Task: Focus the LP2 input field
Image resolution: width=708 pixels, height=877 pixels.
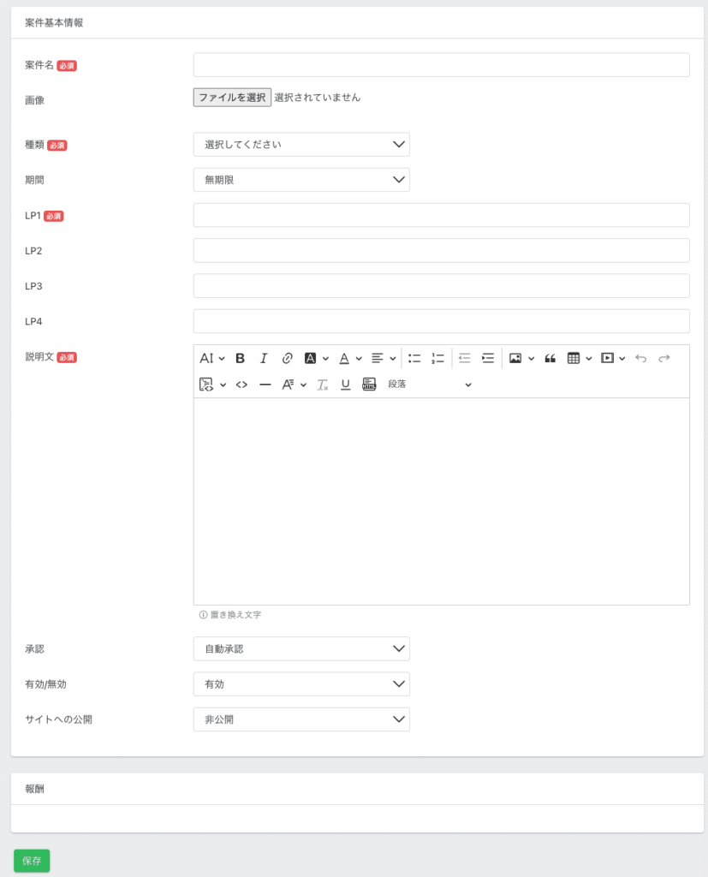Action: tap(441, 251)
